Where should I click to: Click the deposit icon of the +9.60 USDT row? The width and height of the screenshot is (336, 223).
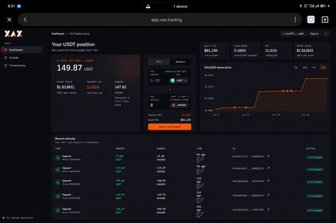point(58,158)
